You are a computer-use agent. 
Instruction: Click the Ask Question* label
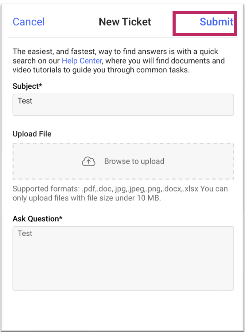[37, 219]
